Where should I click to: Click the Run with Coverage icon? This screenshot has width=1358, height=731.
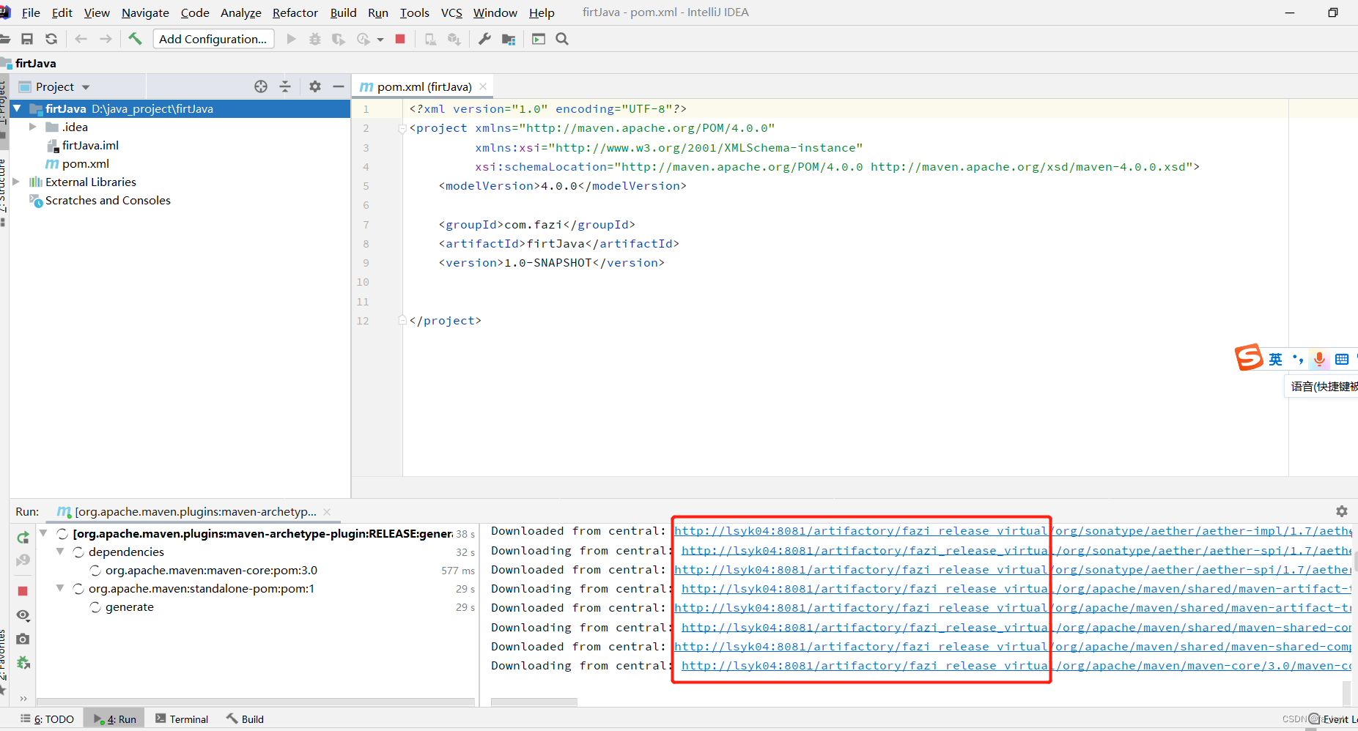[x=339, y=39]
